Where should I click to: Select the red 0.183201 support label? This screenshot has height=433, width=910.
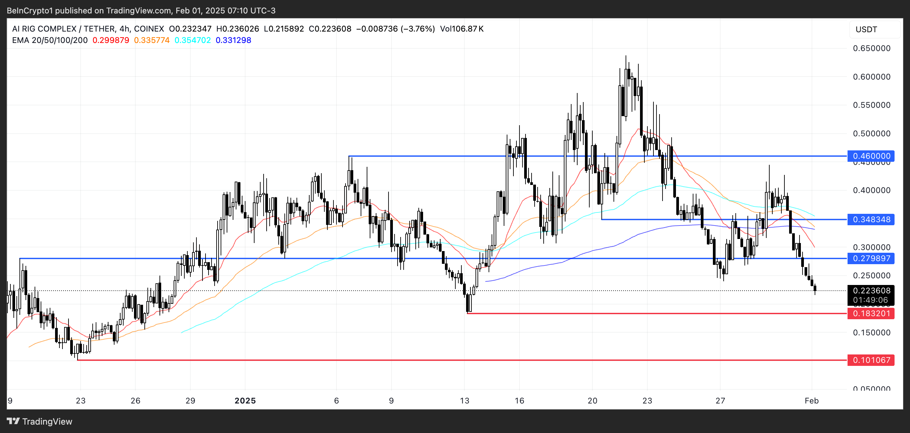871,313
